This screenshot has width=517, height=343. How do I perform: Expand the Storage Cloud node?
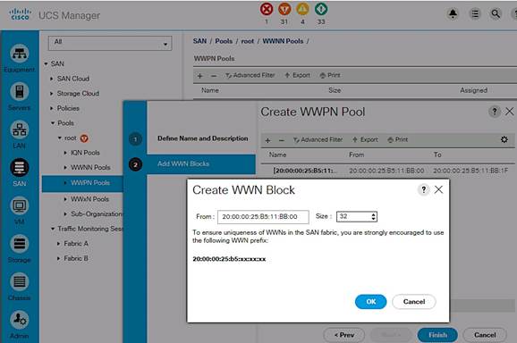pos(52,94)
